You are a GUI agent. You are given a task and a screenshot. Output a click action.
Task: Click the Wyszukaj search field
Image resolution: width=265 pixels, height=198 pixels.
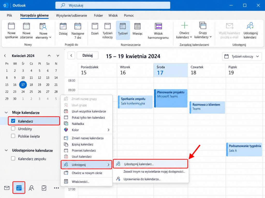(113, 5)
